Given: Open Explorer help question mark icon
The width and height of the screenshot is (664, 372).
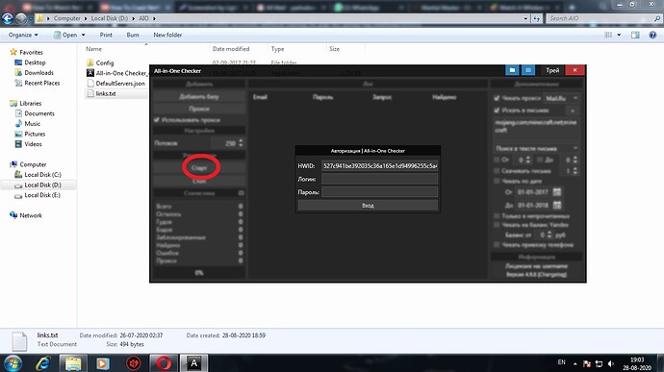Looking at the screenshot, I should coord(652,36).
